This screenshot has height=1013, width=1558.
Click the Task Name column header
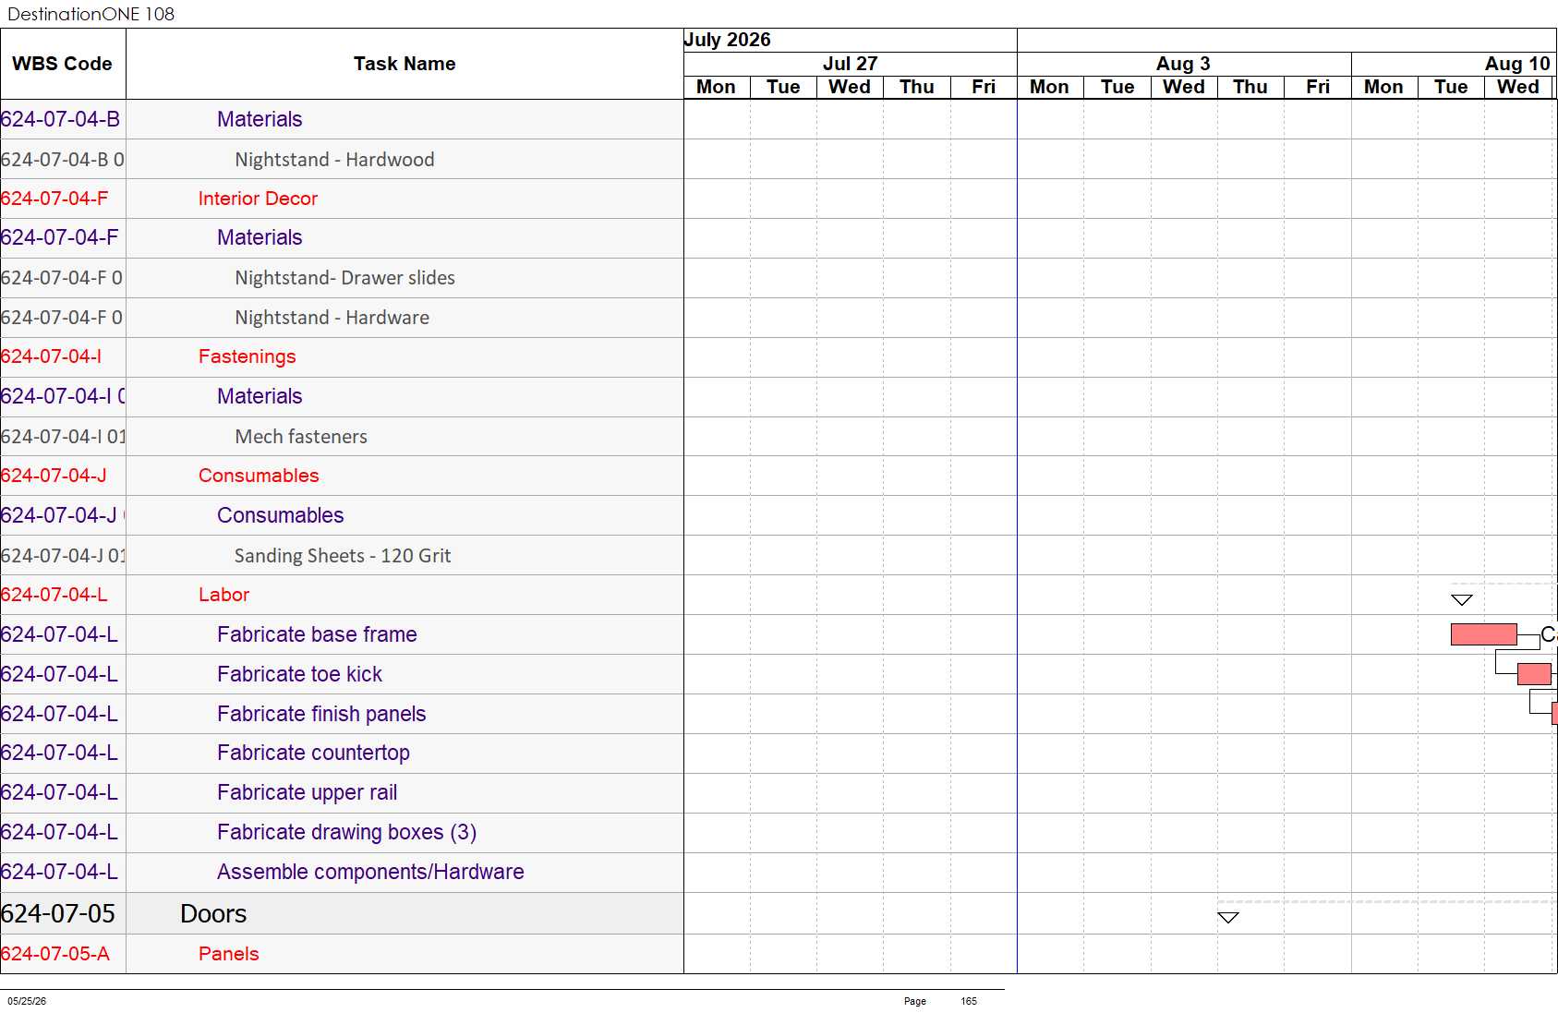pos(405,64)
